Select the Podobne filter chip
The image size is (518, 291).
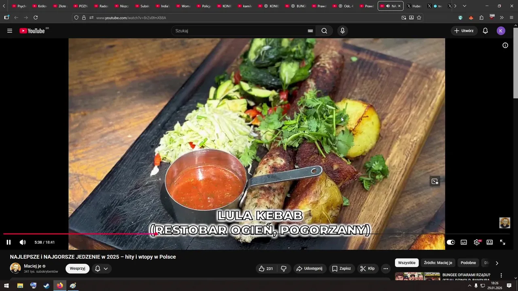[x=468, y=263]
